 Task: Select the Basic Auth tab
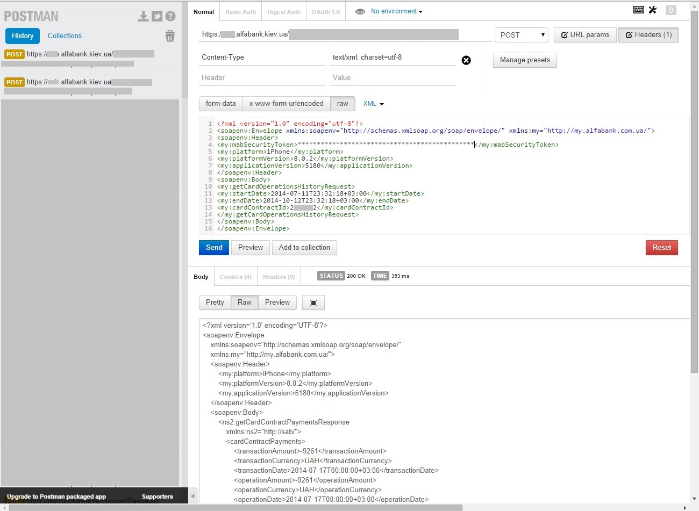pyautogui.click(x=240, y=12)
